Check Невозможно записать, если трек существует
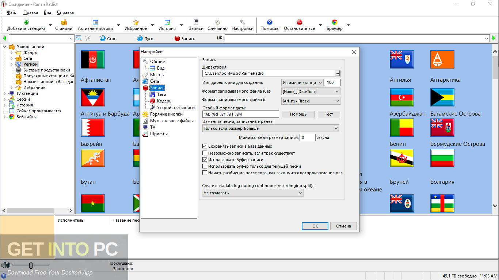The width and height of the screenshot is (499, 280). 205,153
